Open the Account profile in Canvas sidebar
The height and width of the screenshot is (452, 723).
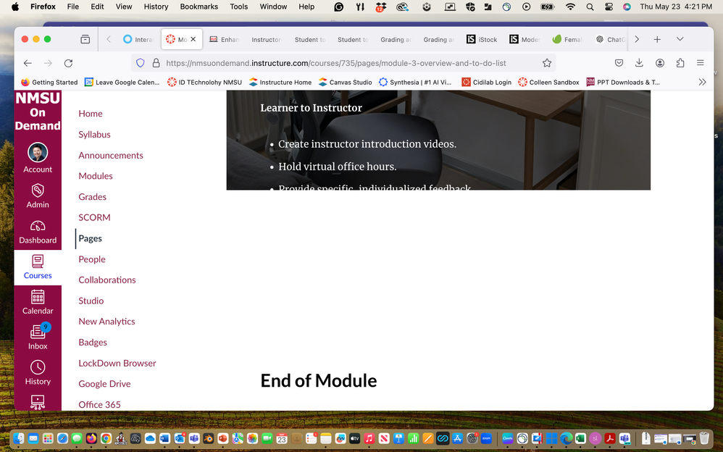pos(38,158)
